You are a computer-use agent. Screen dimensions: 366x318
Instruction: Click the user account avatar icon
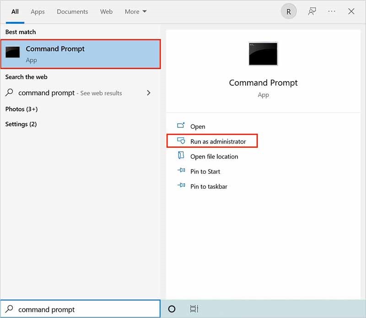(288, 11)
